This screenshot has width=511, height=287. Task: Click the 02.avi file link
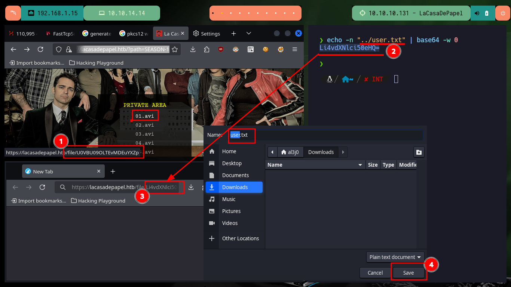coord(144,125)
